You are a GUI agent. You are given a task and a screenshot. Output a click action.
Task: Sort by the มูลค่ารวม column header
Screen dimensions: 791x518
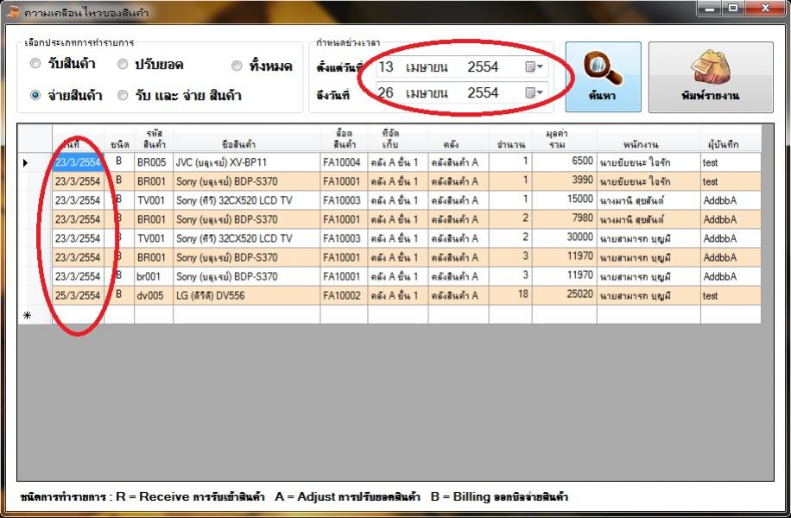[565, 139]
